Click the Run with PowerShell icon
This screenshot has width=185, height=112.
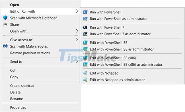85,12
